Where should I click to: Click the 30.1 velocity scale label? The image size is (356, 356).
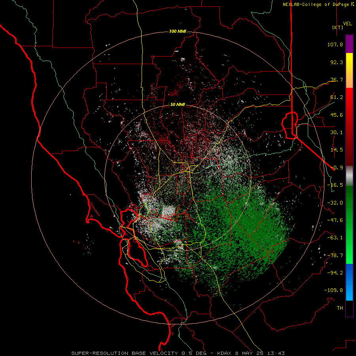pos(337,133)
